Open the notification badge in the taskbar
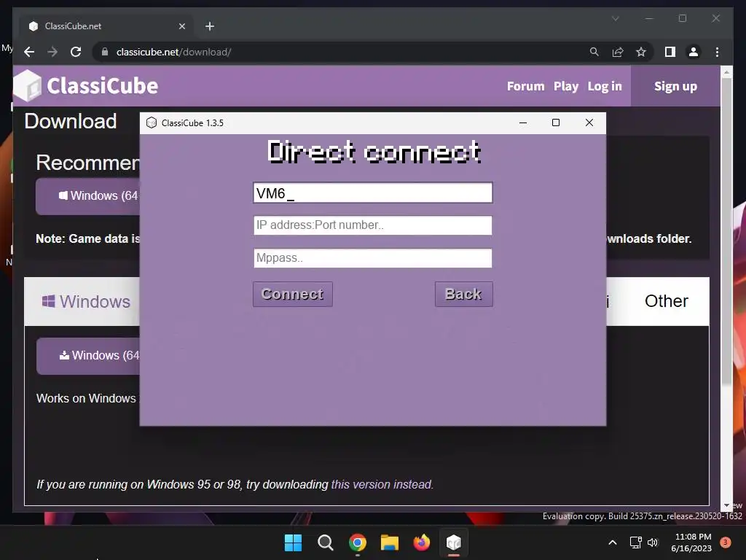 [x=726, y=542]
